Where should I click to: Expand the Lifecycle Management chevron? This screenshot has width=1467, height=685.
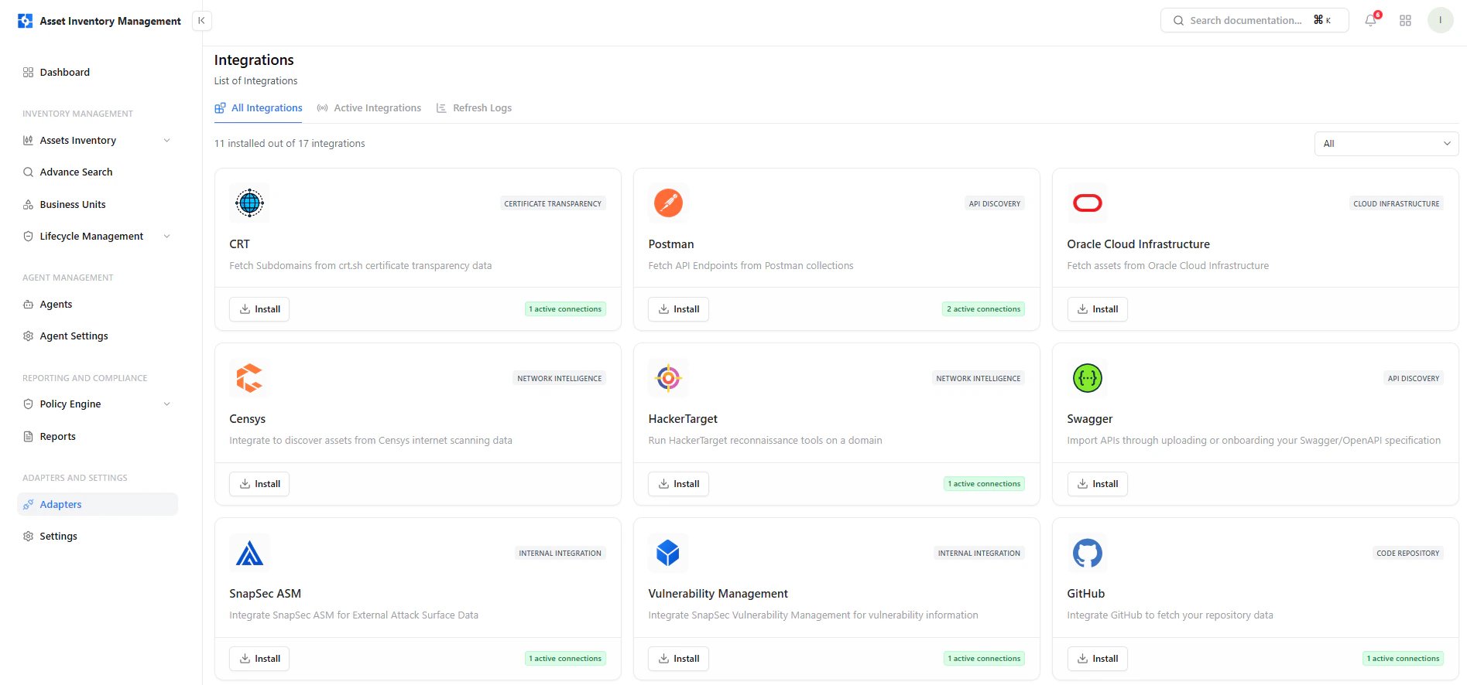click(167, 236)
